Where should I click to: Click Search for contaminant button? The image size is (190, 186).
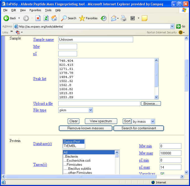[139, 128]
